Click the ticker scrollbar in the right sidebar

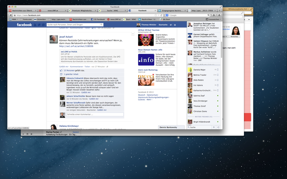coord(221,49)
